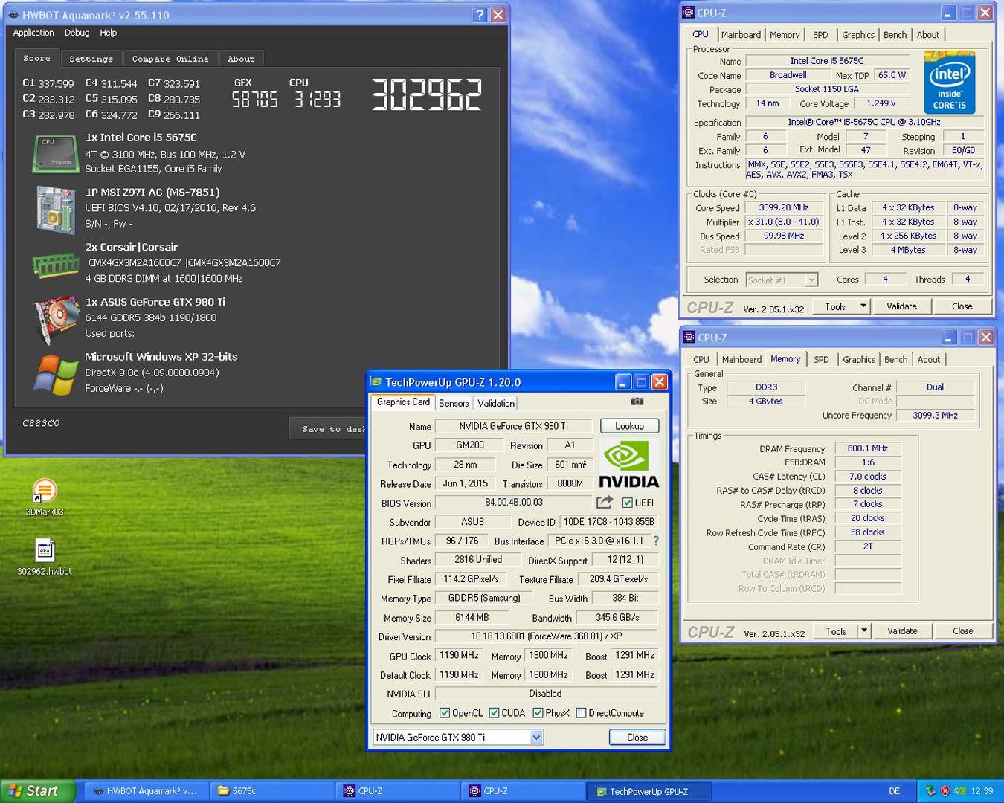The height and width of the screenshot is (803, 1004).
Task: Open SPD tab in lower CPU-Z window
Action: pos(821,359)
